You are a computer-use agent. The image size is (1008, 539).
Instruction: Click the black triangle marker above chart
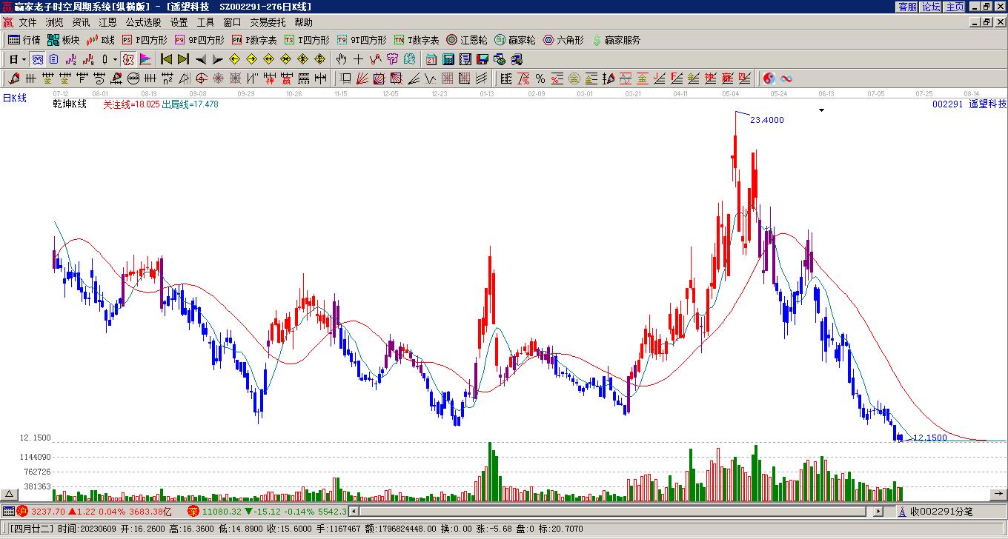click(820, 111)
